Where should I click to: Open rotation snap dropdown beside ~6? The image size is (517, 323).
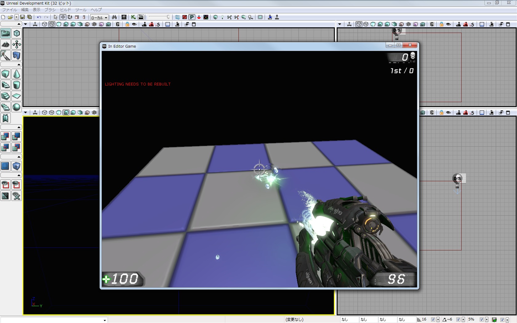coord(463,320)
